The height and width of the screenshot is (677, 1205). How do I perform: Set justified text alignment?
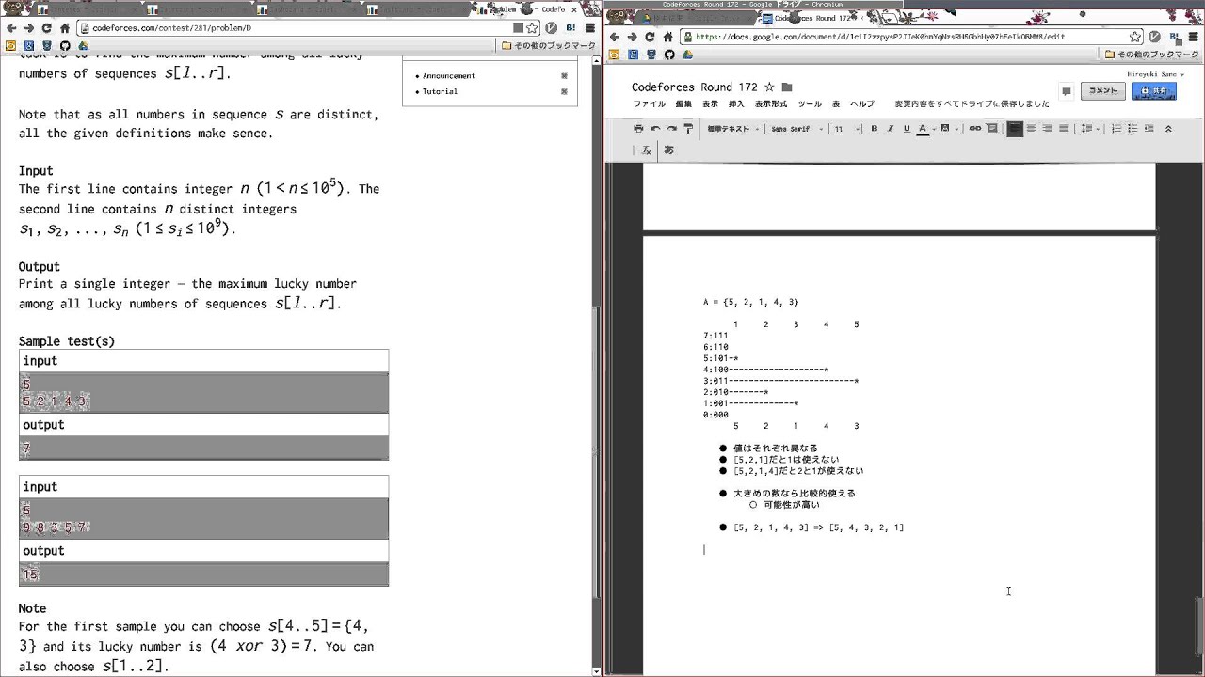coord(1064,129)
